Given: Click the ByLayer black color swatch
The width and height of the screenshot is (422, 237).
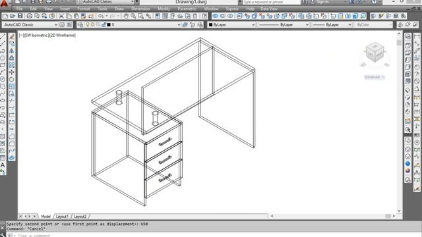Looking at the screenshot, I should pos(211,25).
